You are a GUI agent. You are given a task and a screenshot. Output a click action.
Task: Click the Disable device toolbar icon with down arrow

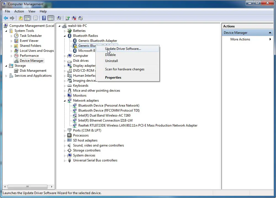[80, 18]
